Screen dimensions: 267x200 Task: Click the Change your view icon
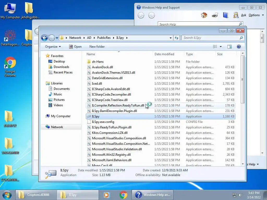(x=215, y=47)
